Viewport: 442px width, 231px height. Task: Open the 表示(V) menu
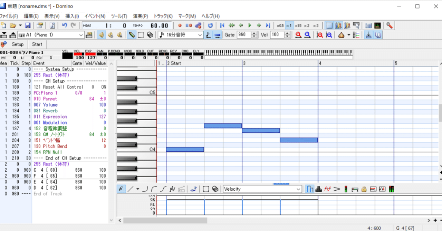pyautogui.click(x=52, y=16)
